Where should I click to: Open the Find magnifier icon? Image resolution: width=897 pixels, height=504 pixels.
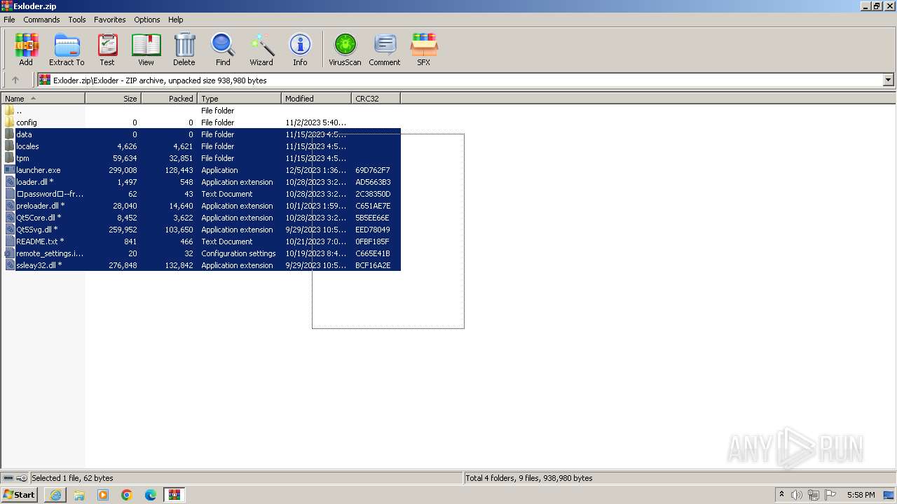(x=223, y=49)
